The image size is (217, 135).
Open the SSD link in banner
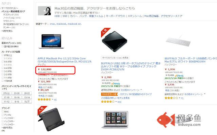65,16
